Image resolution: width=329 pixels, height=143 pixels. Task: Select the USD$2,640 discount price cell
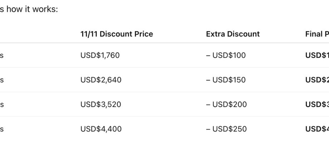pyautogui.click(x=101, y=80)
